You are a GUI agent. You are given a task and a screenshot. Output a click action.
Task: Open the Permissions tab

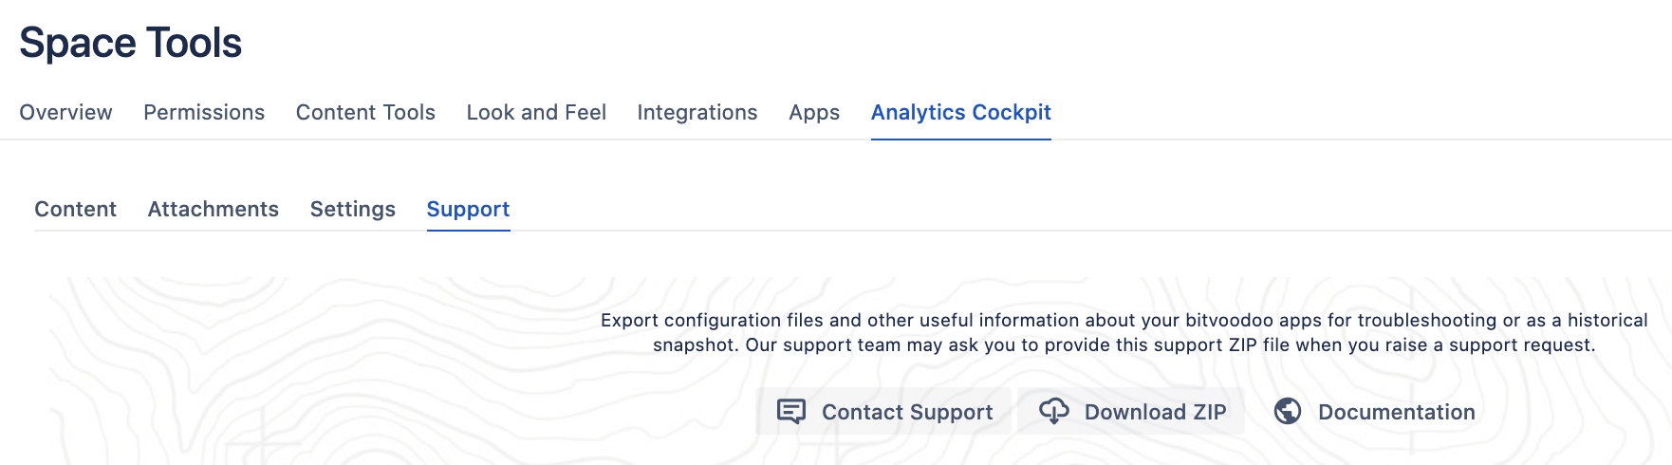(x=204, y=112)
